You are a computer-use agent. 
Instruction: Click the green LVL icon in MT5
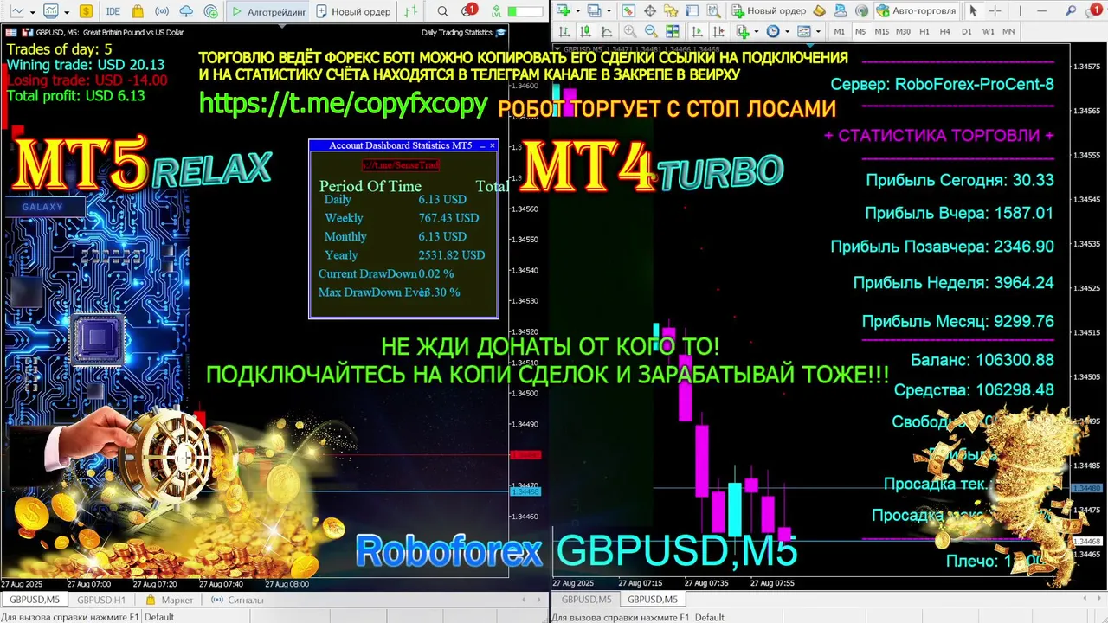[x=496, y=11]
